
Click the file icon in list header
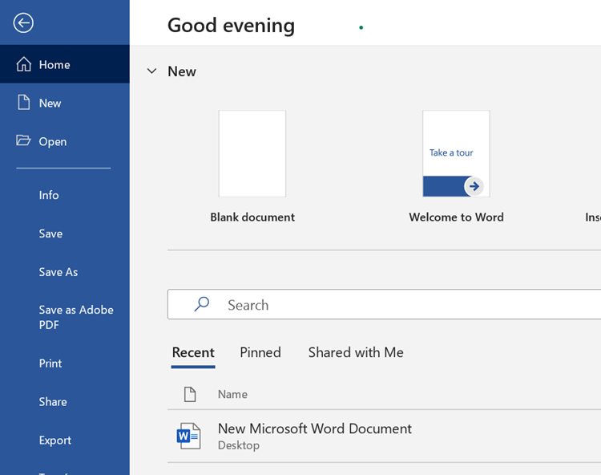(x=190, y=394)
